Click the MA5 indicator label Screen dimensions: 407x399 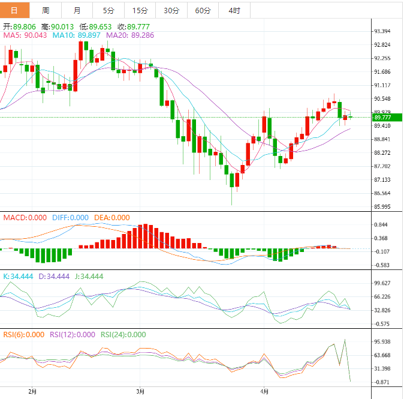pyautogui.click(x=25, y=36)
